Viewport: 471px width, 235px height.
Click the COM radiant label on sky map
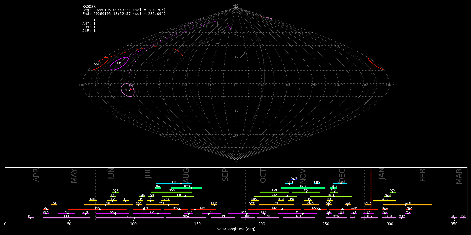[x=97, y=64]
